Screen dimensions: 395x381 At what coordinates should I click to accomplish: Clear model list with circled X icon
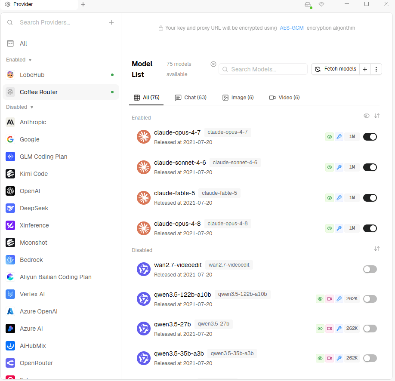coord(213,64)
